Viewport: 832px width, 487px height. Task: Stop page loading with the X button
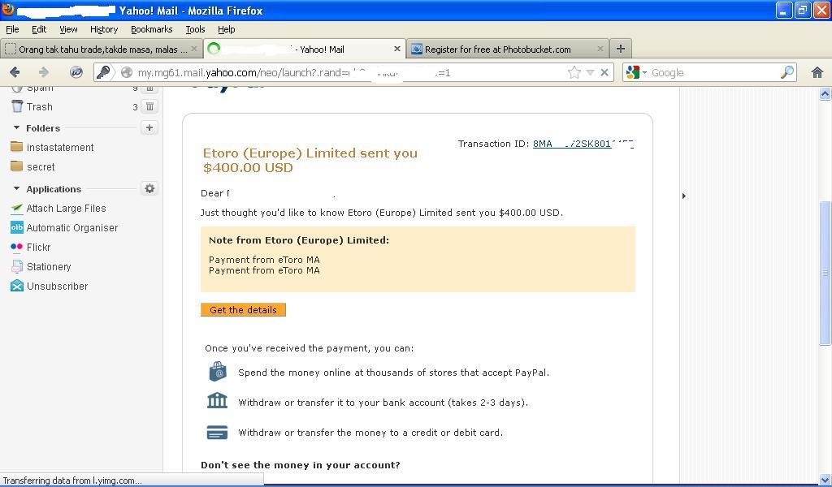coord(604,72)
